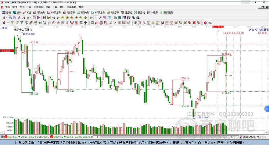Image resolution: width=269 pixels, height=145 pixels.
Task: Click the red floppy save icon
Action: (129, 18)
